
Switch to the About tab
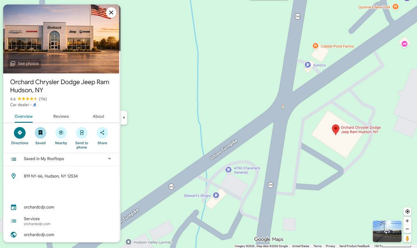click(x=99, y=117)
